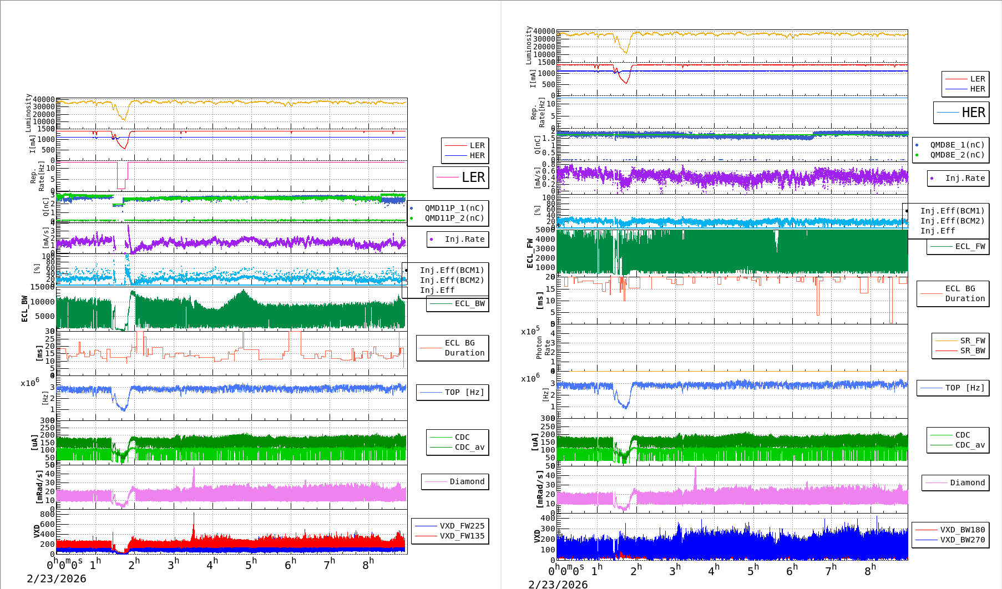Image resolution: width=1002 pixels, height=589 pixels.
Task: Click the ECL_FW legend entry
Action: tap(958, 246)
